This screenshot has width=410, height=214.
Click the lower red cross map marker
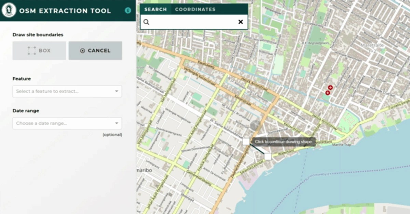click(x=327, y=92)
